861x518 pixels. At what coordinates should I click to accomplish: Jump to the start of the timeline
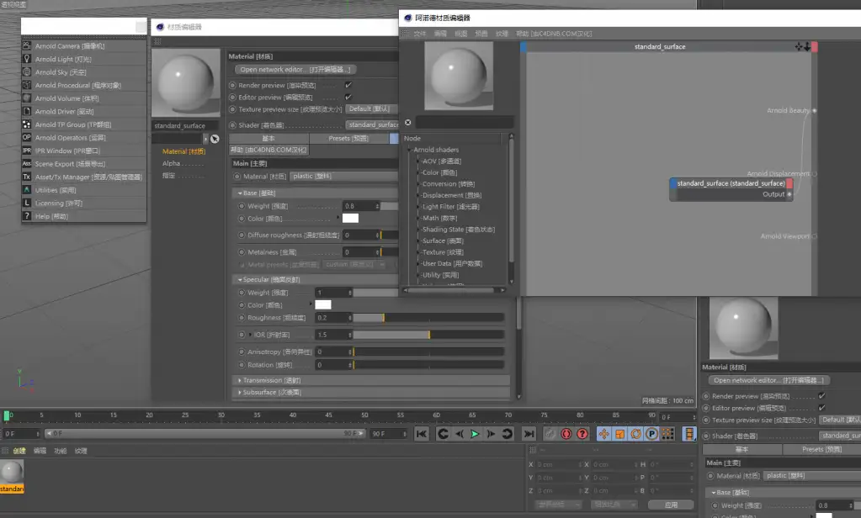(x=421, y=434)
